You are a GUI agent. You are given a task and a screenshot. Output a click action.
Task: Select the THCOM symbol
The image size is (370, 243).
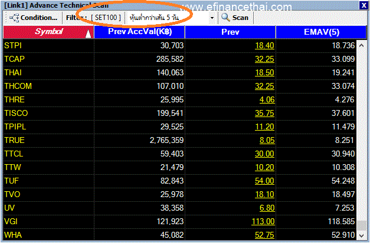(18, 86)
